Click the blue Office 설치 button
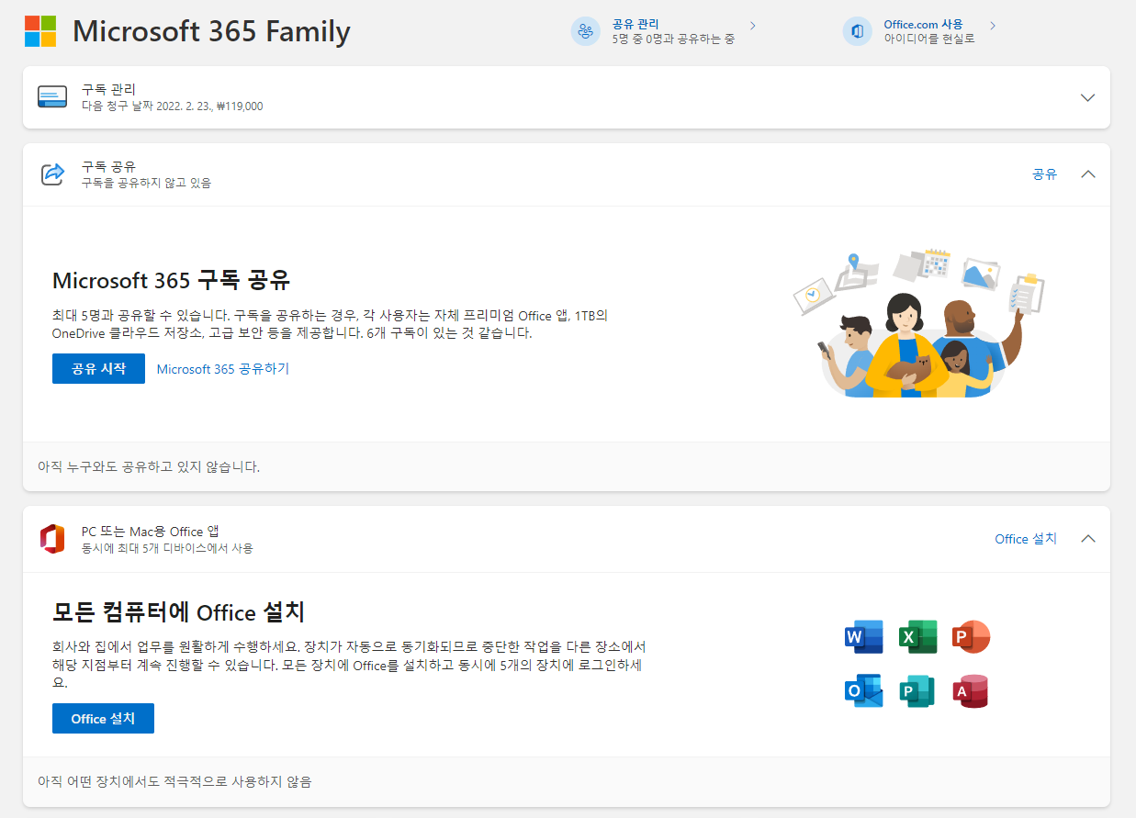This screenshot has width=1136, height=818. point(103,719)
